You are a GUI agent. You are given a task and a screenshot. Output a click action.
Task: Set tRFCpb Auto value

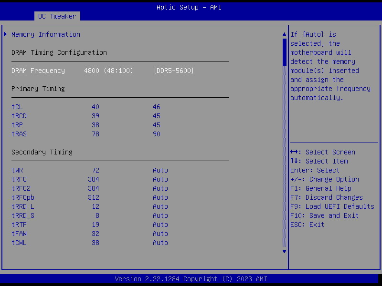[x=160, y=197]
